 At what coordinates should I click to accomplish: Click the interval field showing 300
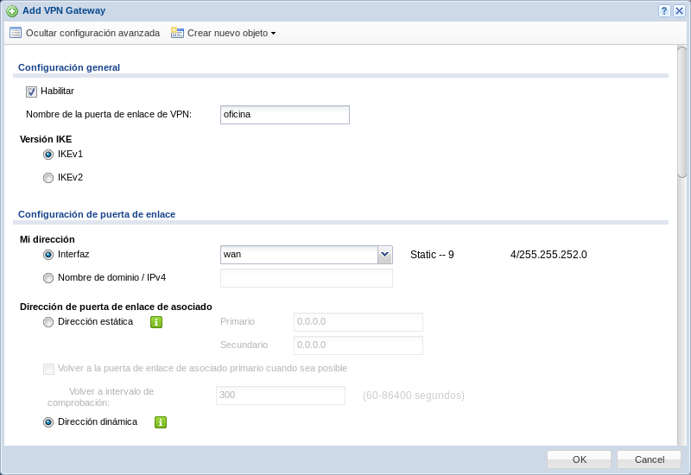(281, 396)
